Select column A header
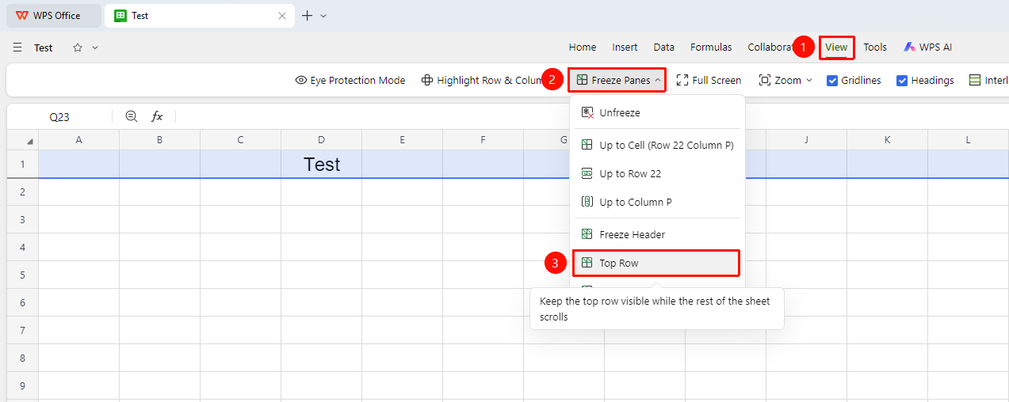The image size is (1009, 402). point(78,140)
